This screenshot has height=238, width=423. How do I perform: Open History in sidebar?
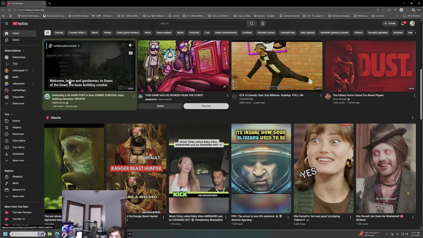click(x=20, y=121)
